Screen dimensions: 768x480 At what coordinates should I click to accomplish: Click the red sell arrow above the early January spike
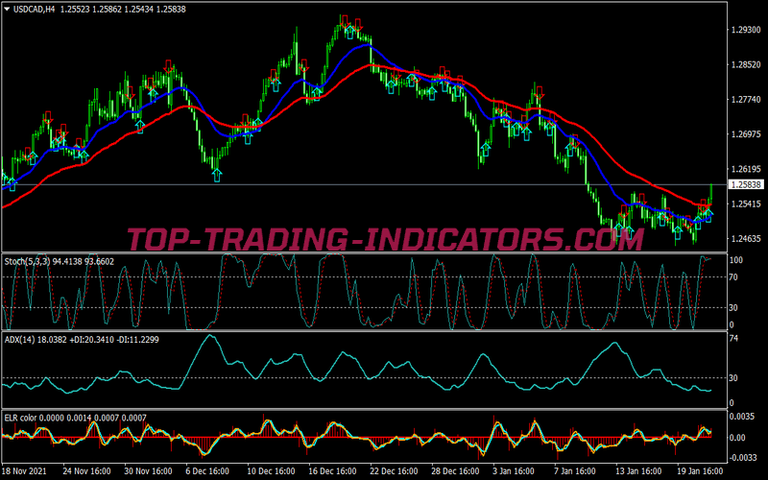(x=540, y=92)
